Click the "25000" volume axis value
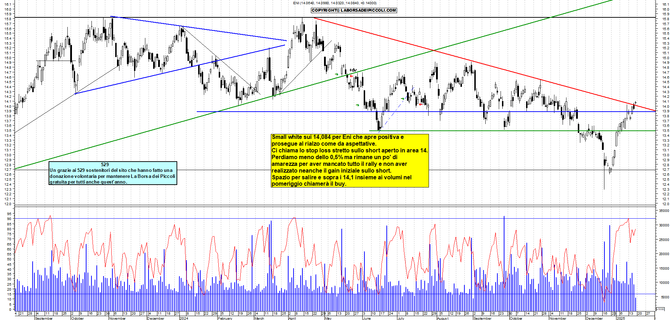Image resolution: width=670 pixels, height=320 pixels. click(664, 240)
